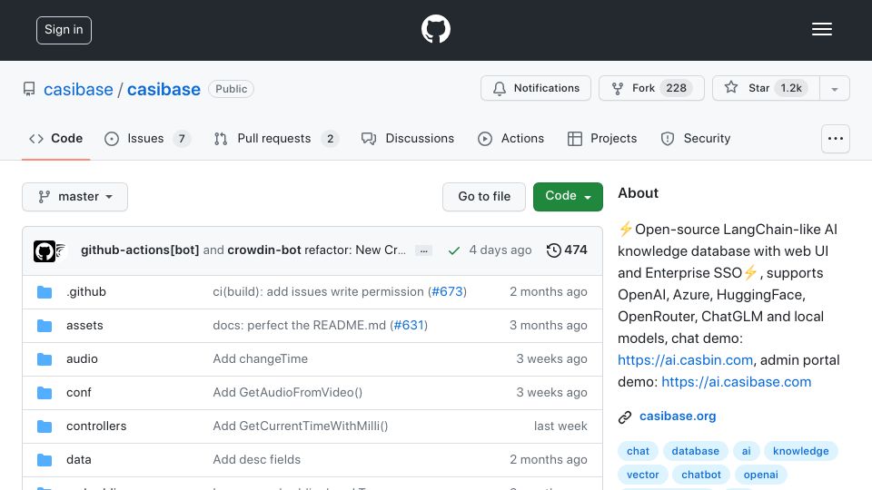
Task: Open the 474 commits history link
Action: (567, 250)
